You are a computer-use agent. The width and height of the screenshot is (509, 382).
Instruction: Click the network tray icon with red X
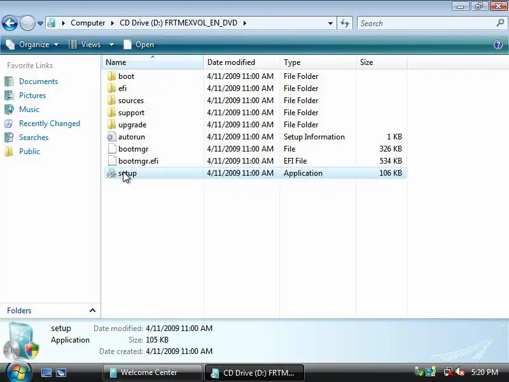coord(449,372)
